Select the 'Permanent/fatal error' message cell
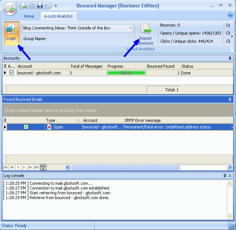The image size is (236, 230). [x=177, y=127]
